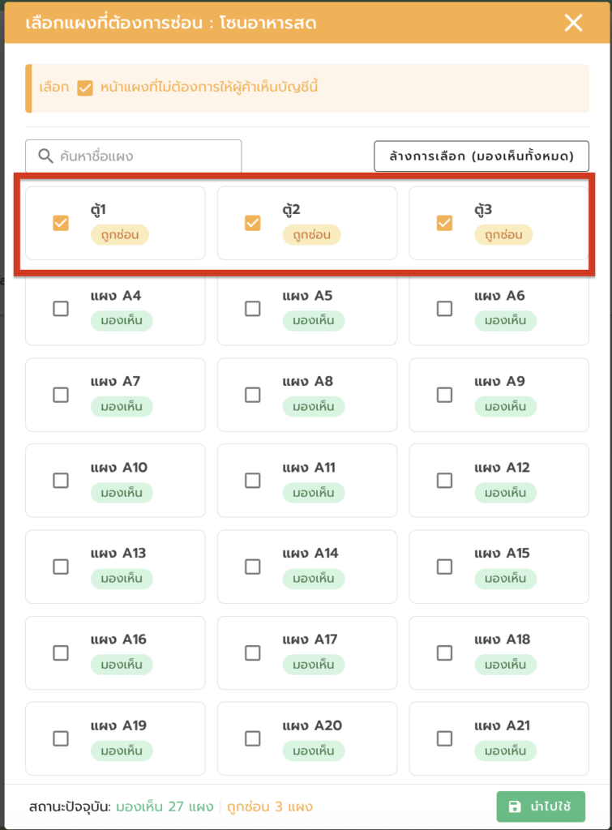Click the ล้างการเลือก clear selection button

[x=481, y=156]
